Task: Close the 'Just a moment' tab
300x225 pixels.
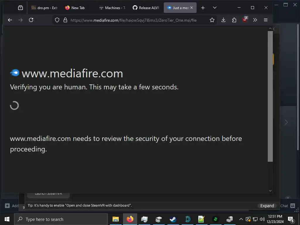Action: pyautogui.click(x=192, y=8)
